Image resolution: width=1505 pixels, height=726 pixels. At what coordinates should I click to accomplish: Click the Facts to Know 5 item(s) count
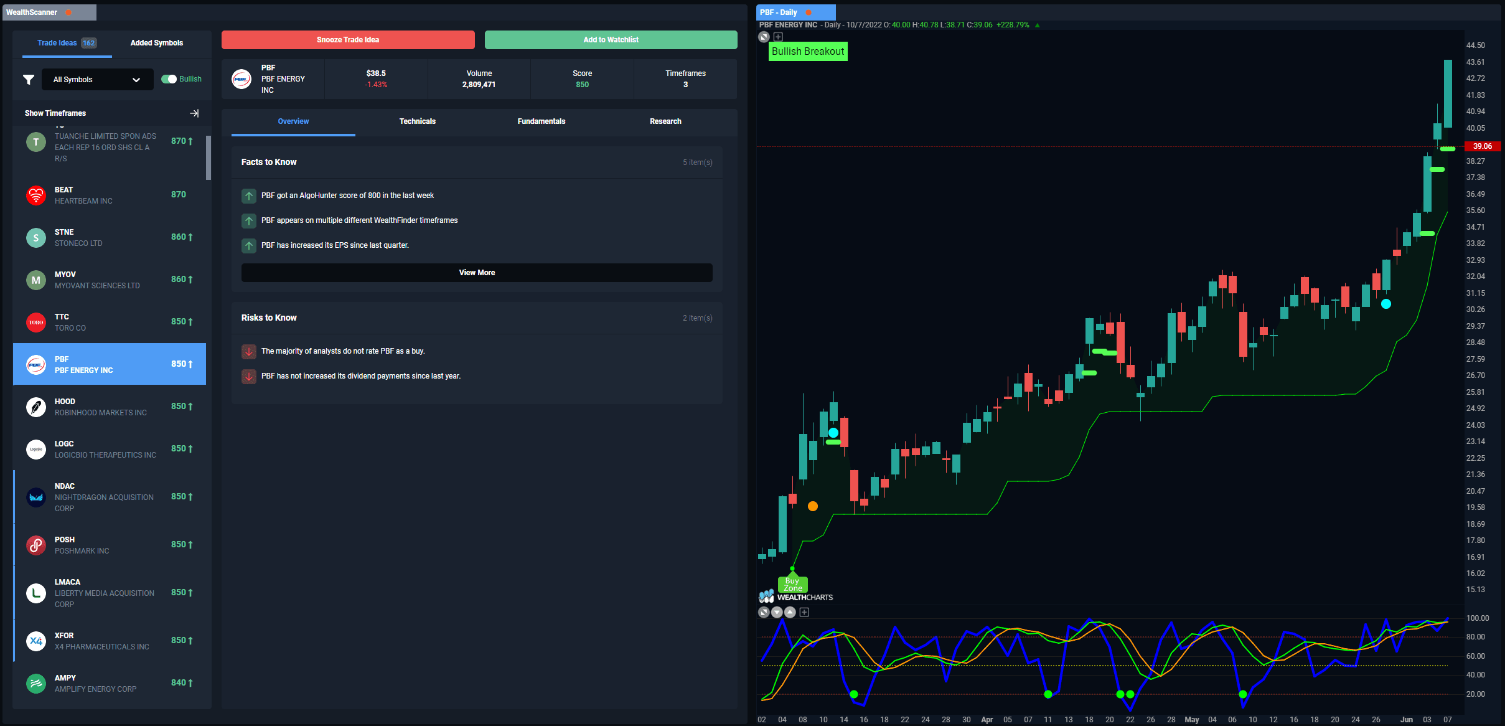pyautogui.click(x=697, y=163)
